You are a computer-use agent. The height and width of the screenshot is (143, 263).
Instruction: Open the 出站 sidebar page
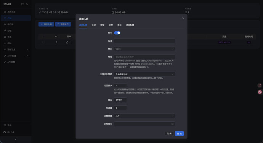tap(16, 43)
